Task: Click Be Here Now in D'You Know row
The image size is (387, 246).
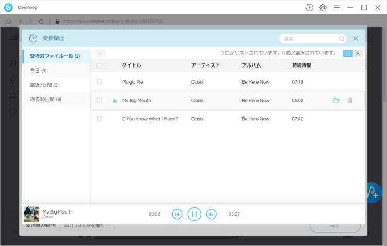Action: [x=255, y=119]
